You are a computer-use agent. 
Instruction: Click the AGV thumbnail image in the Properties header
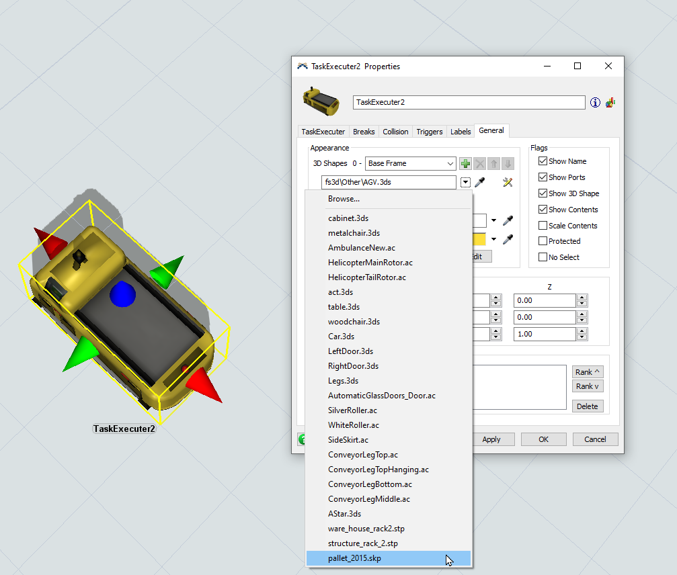pos(321,101)
